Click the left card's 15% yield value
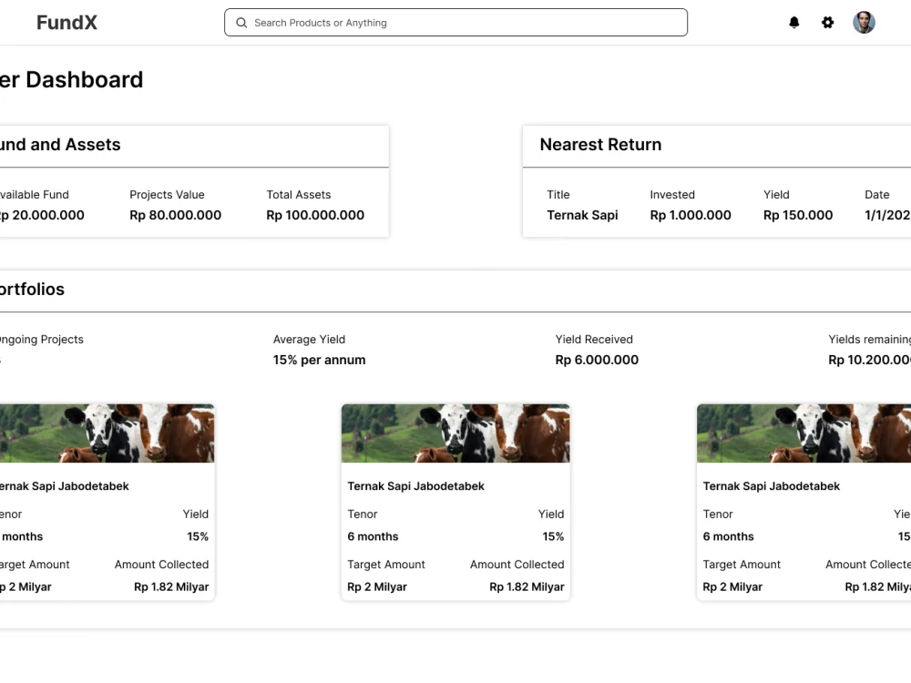The height and width of the screenshot is (683, 911). click(198, 536)
